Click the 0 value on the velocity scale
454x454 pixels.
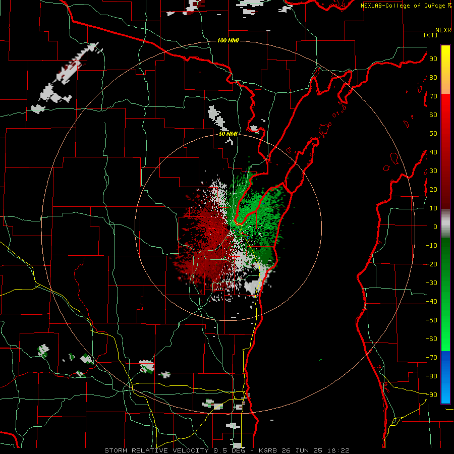[435, 227]
